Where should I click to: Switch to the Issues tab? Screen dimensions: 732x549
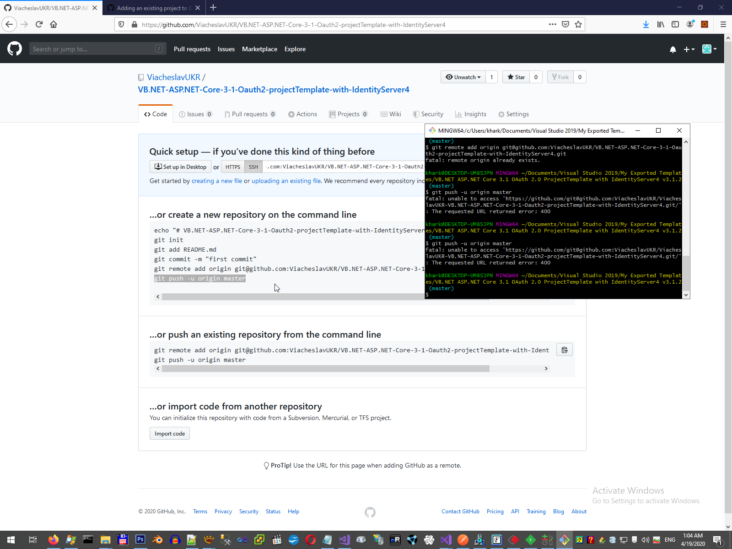pos(195,114)
